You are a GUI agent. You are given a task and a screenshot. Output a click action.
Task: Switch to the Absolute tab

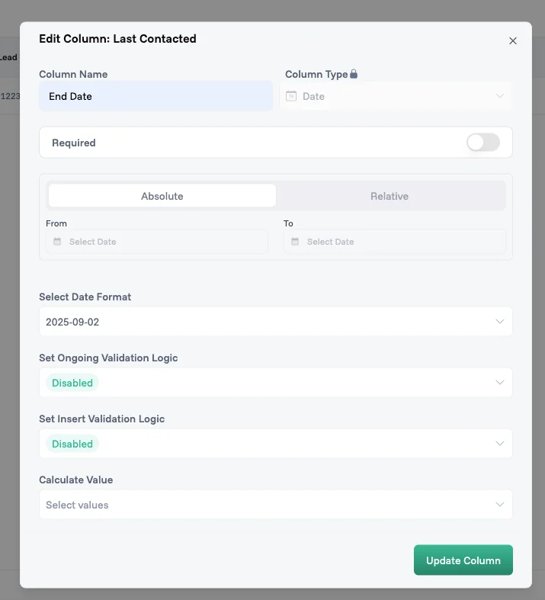[162, 196]
